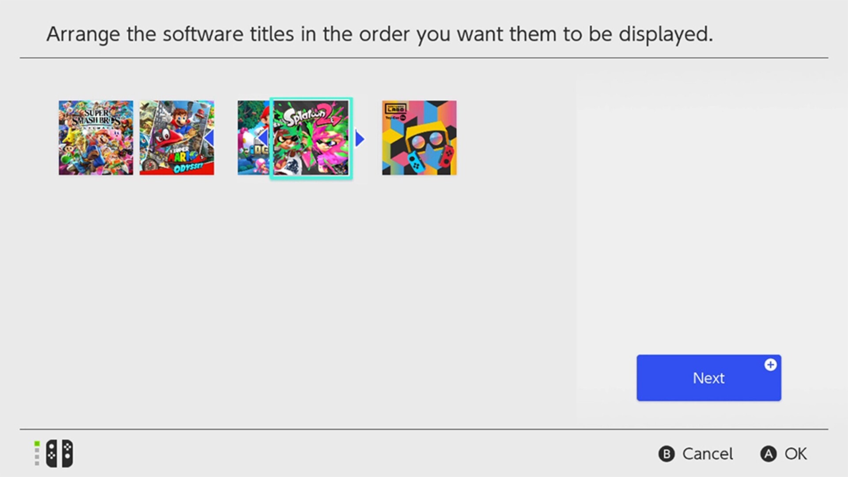Click the B button icon
This screenshot has width=848, height=477.
click(x=666, y=454)
